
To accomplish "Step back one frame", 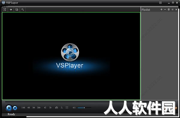I will point(45,108).
